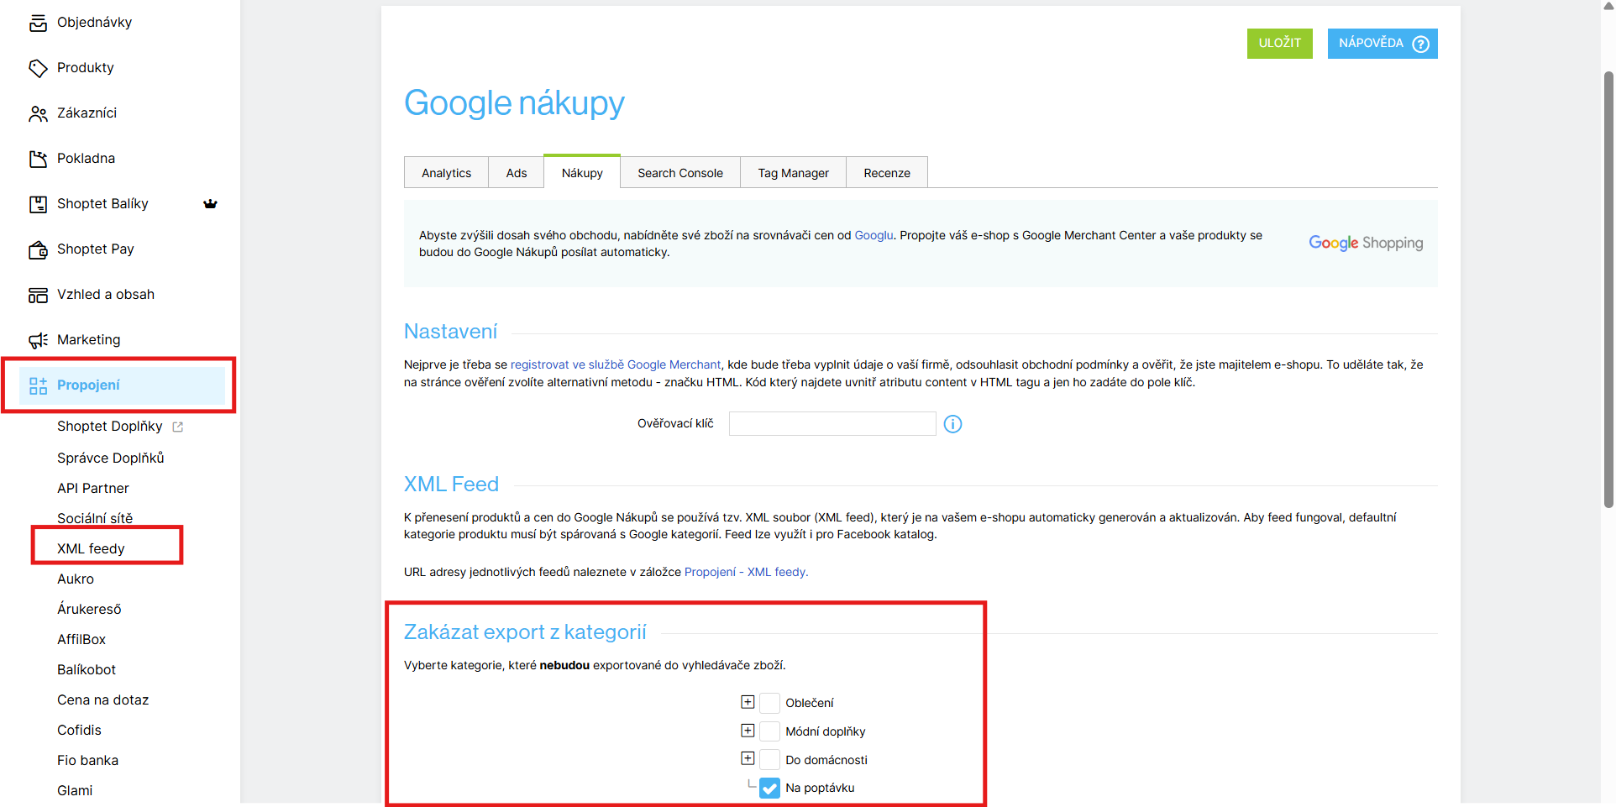Expand the Oblečení category tree
This screenshot has width=1616, height=807.
[x=748, y=702]
